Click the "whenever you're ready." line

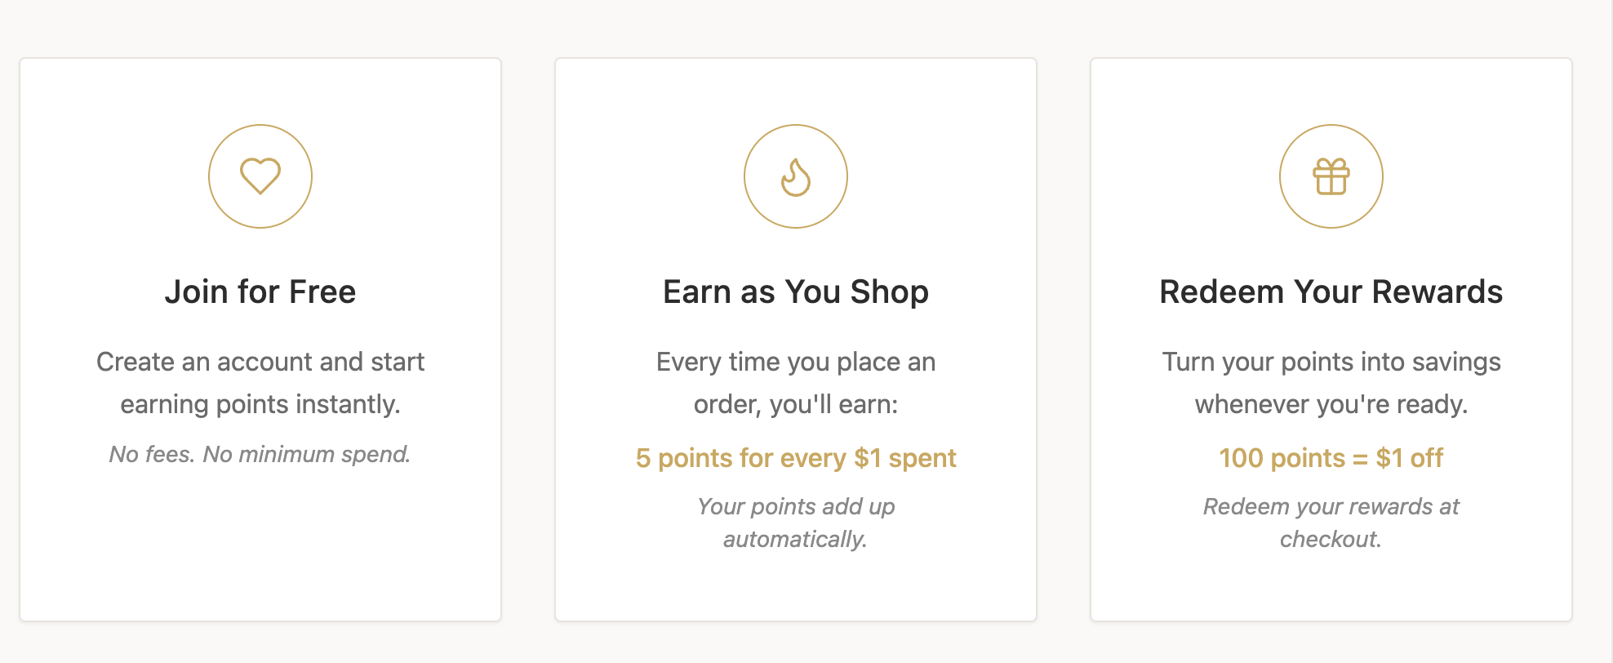click(1331, 404)
